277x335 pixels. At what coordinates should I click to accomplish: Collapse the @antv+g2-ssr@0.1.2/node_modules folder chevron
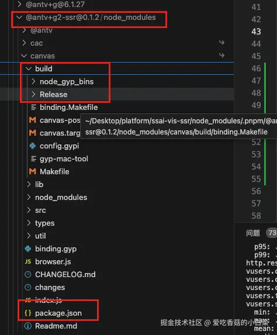point(19,17)
